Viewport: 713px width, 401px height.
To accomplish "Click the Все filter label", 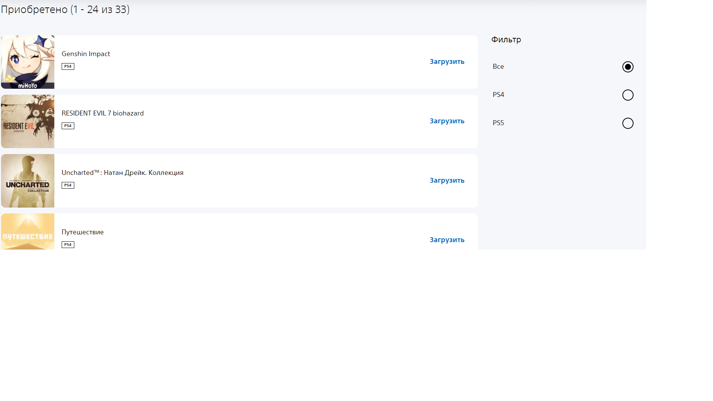I will point(498,66).
